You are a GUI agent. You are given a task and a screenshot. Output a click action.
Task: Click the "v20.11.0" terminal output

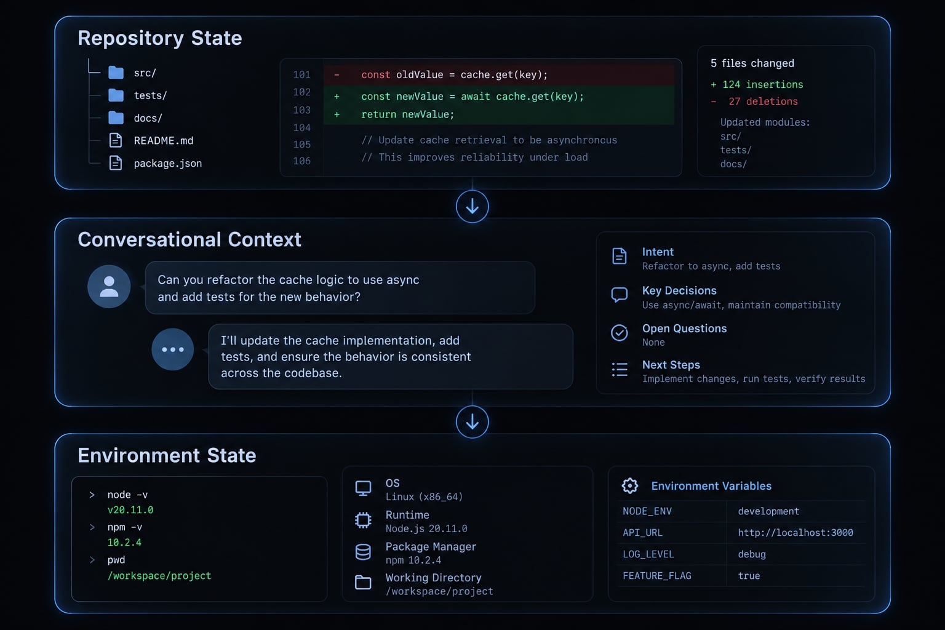pos(130,510)
